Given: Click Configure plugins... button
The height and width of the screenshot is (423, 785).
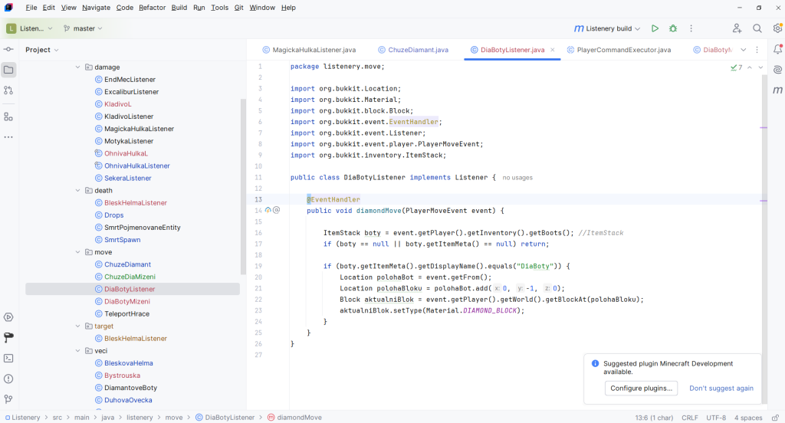Looking at the screenshot, I should (642, 388).
